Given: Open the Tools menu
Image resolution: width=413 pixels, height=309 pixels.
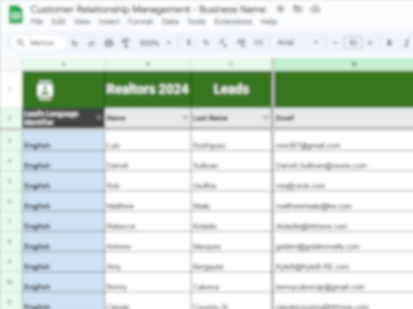Looking at the screenshot, I should tap(196, 21).
